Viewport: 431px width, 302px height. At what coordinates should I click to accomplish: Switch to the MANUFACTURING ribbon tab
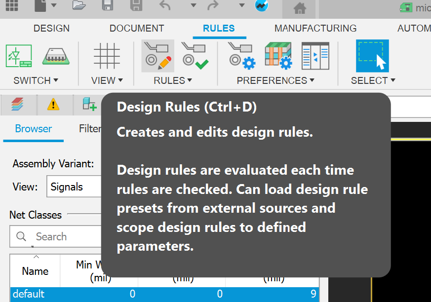(x=315, y=28)
